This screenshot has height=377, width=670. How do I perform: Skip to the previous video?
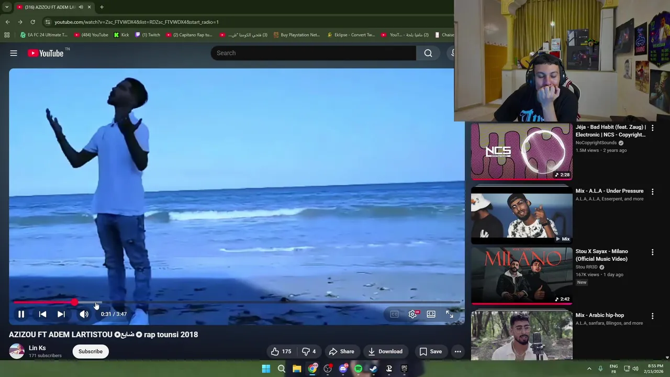point(42,314)
